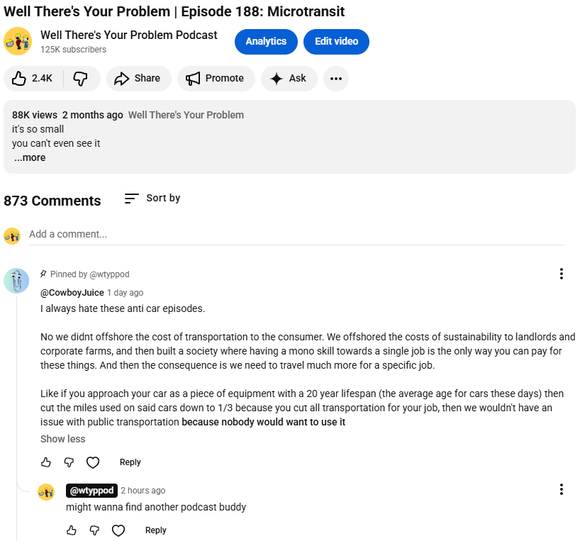
Task: Thumbs down CowboyJuice's pinned comment
Action: [x=69, y=462]
